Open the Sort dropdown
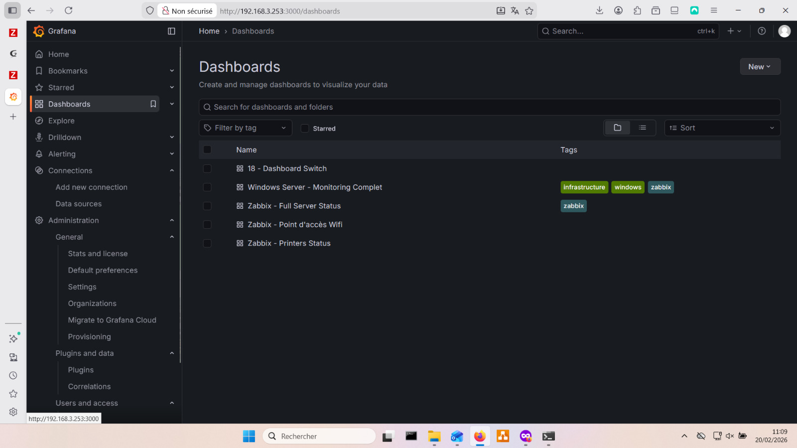Screen dimensions: 797x448 click(722, 128)
